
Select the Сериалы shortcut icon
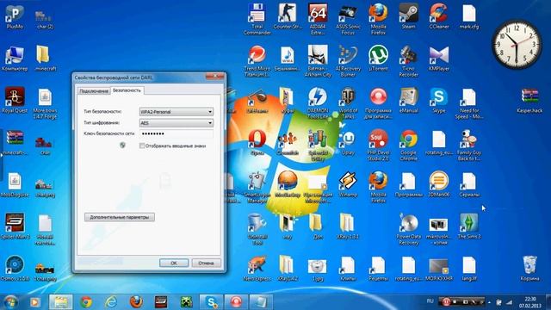click(x=469, y=185)
